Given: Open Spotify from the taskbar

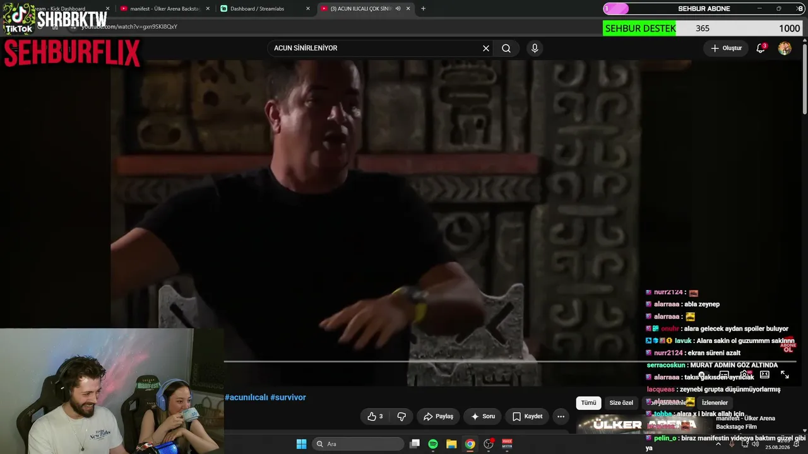Looking at the screenshot, I should (433, 444).
